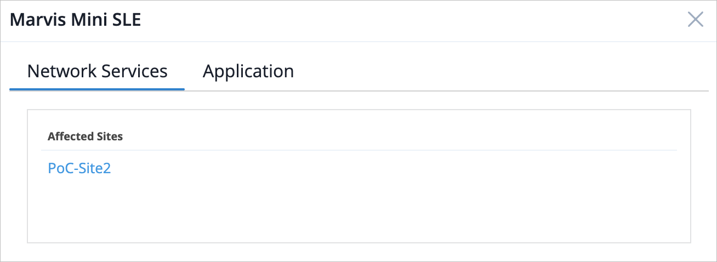Navigate to PoC-Site2 from Affected Sites
Screen dimensions: 717x262
pos(79,168)
